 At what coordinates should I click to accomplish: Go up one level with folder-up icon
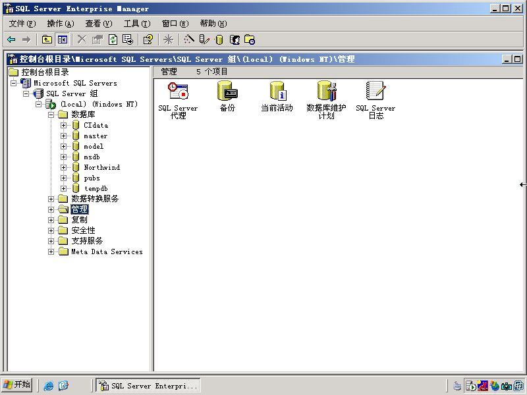[x=47, y=39]
